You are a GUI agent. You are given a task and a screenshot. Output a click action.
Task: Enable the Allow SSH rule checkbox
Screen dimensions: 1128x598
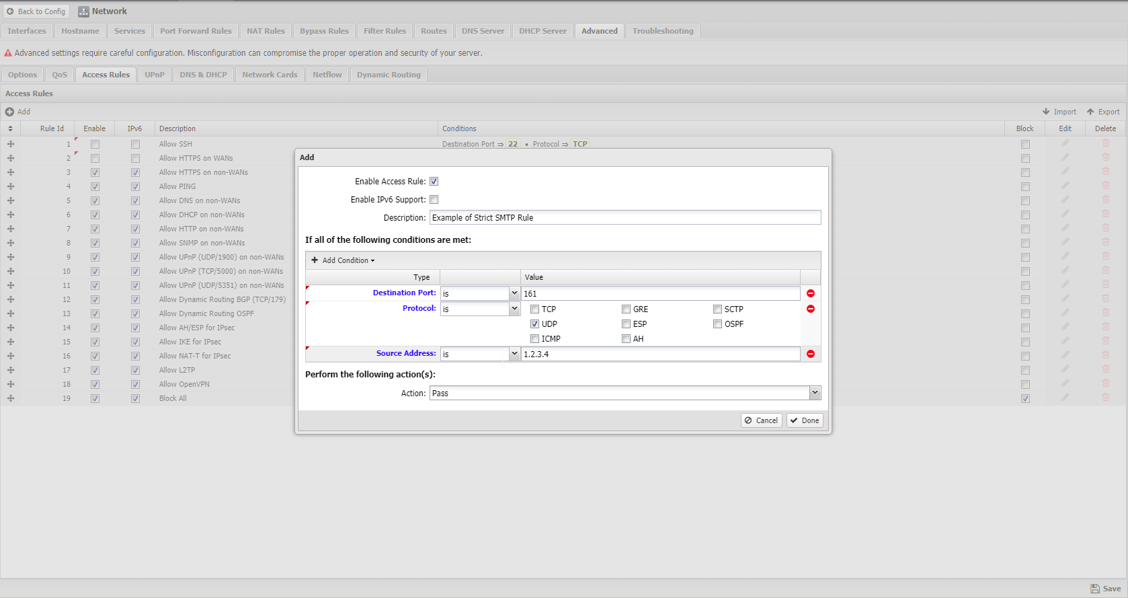pos(95,144)
